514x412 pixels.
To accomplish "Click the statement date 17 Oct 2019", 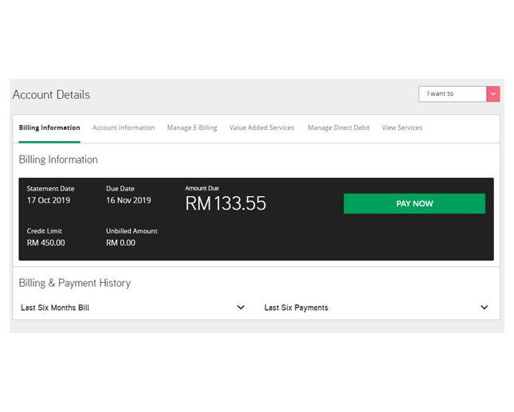I will coord(49,200).
